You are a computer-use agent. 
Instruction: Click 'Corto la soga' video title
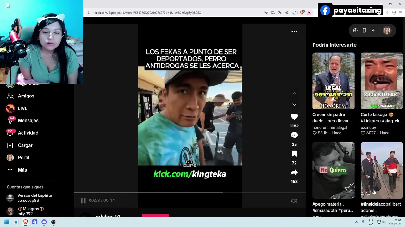click(382, 118)
